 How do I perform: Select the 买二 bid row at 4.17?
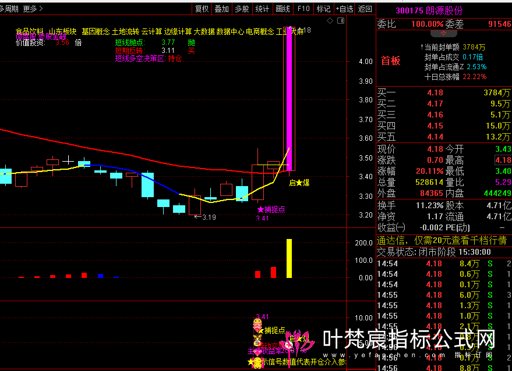tap(444, 104)
